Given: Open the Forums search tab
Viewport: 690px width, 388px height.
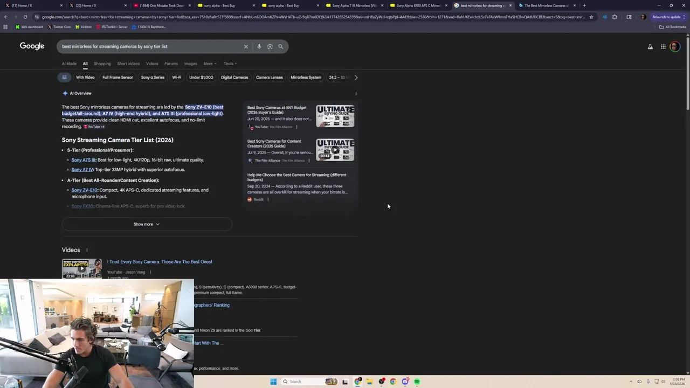Looking at the screenshot, I should click(171, 64).
